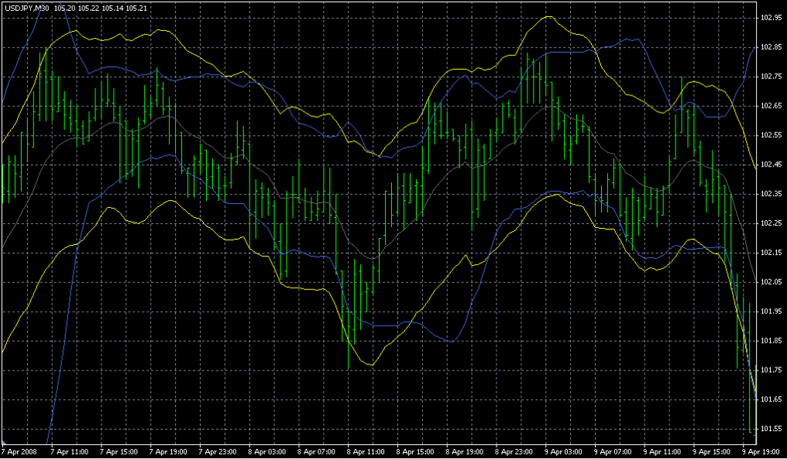The width and height of the screenshot is (787, 459).
Task: Click the 101.75 price axis label
Action: tap(770, 371)
